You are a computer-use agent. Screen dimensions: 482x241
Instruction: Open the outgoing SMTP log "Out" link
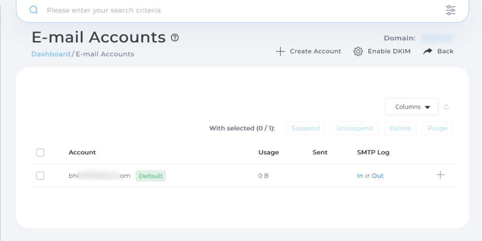click(378, 176)
